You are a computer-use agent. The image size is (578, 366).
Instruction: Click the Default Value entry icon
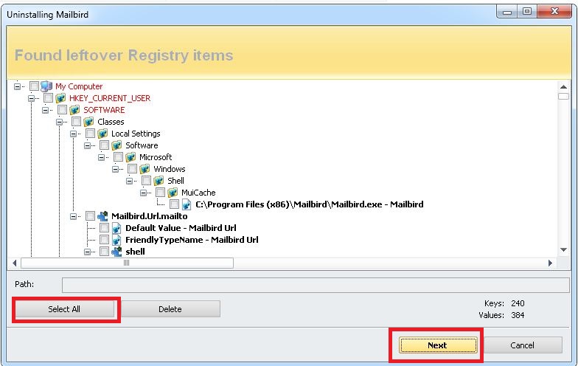(116, 228)
